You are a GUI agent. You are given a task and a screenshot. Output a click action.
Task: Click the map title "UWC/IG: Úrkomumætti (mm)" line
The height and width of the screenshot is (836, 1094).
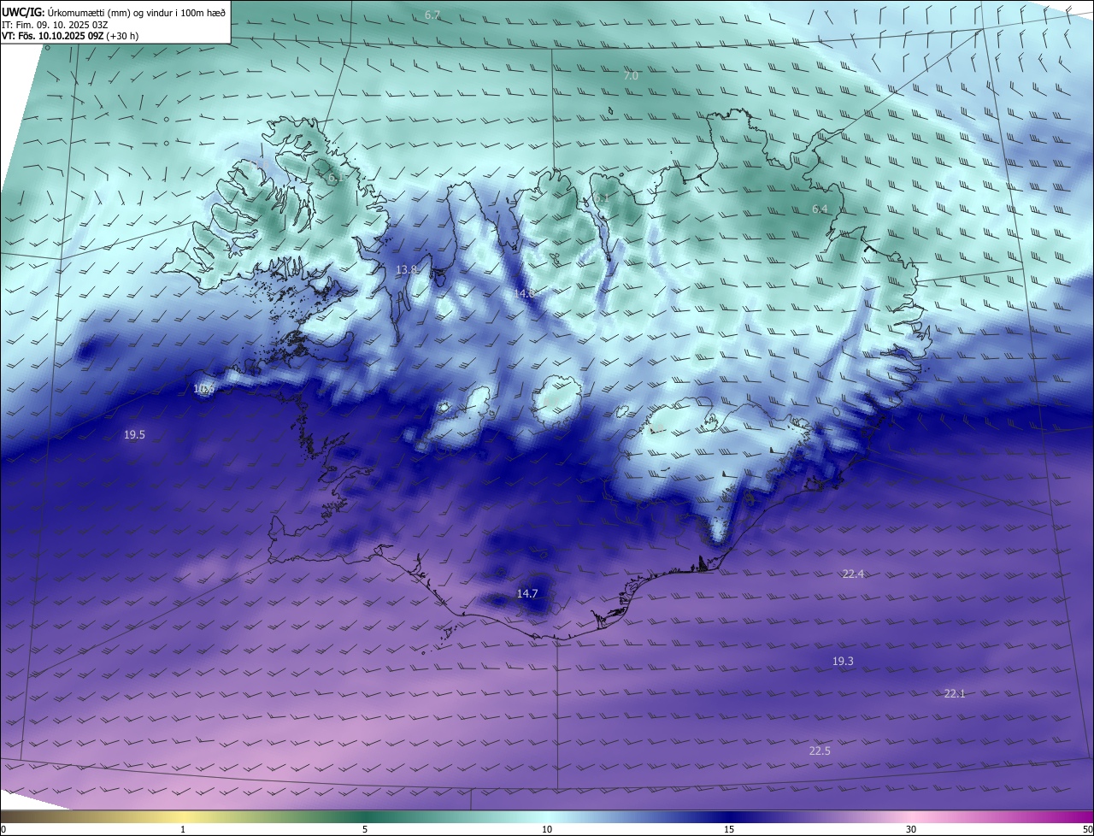tap(114, 12)
